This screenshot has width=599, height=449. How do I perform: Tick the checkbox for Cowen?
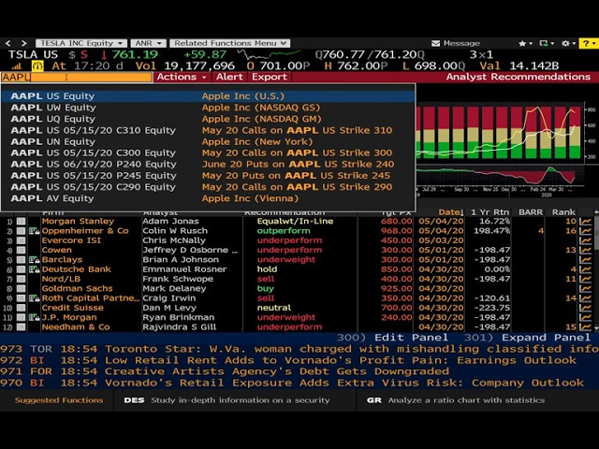point(21,250)
